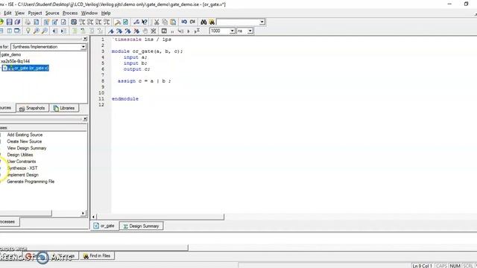477x268 pixels.
Task: Open the Help menu
Action: click(106, 13)
